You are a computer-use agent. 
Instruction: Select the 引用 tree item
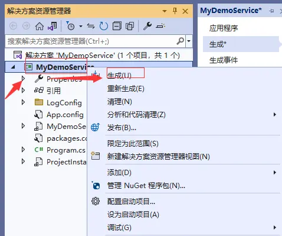pos(54,90)
